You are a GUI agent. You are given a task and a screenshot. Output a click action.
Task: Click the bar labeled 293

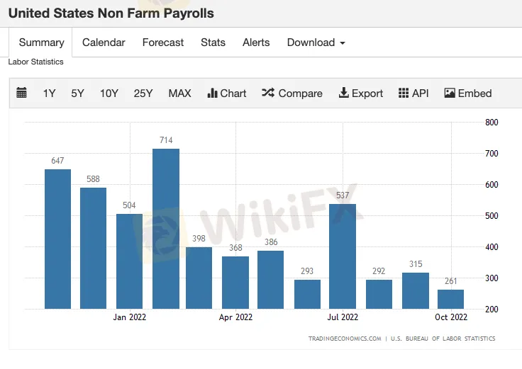pyautogui.click(x=307, y=294)
